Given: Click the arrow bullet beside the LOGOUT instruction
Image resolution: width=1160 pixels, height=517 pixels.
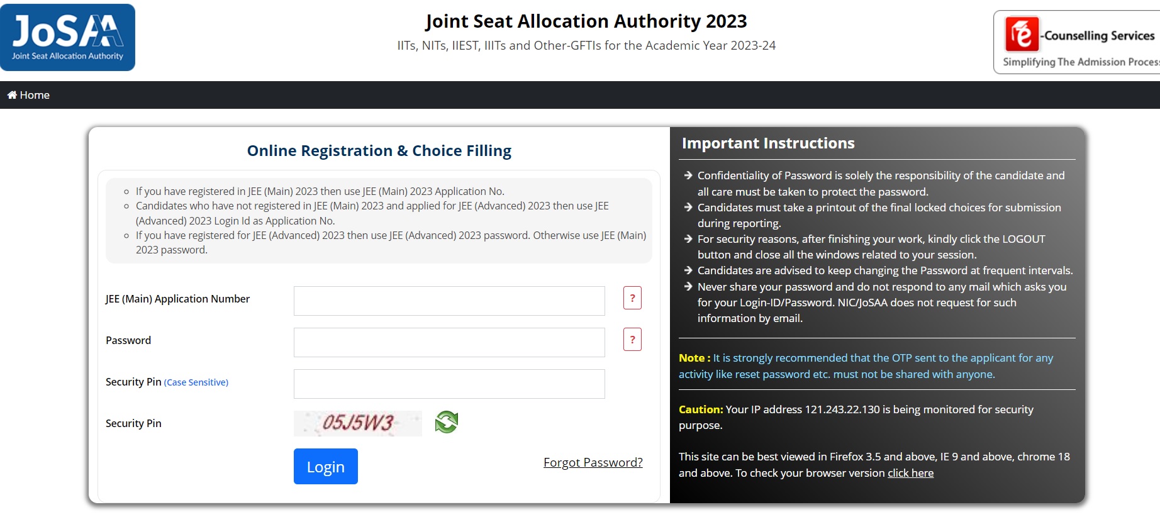Looking at the screenshot, I should pos(688,239).
